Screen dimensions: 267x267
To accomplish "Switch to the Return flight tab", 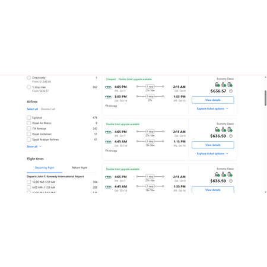I will [80, 168].
